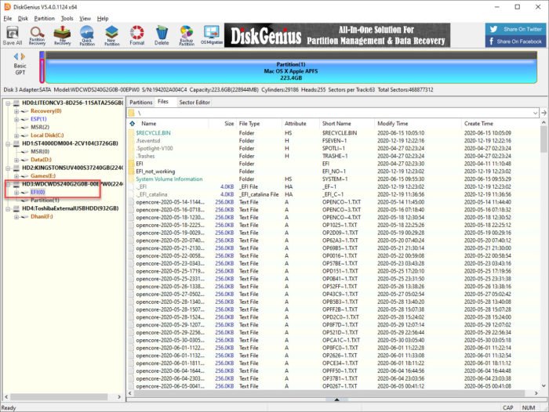Collapse the HD0:LITEONCV3 disk node
Image resolution: width=549 pixels, height=412 pixels.
click(x=8, y=103)
